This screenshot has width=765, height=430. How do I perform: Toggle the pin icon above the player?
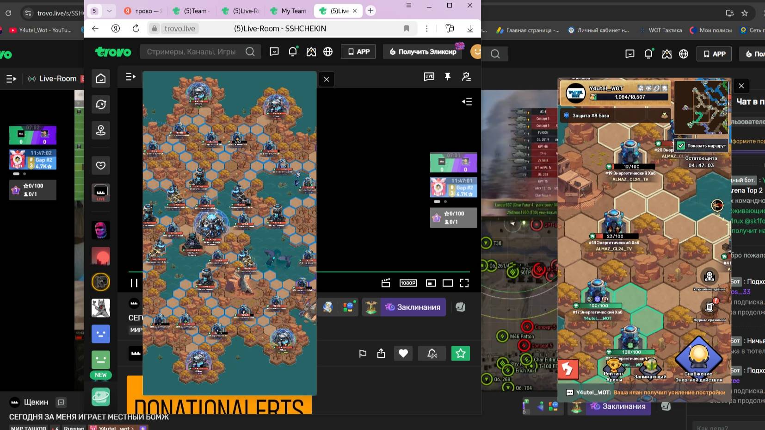[x=448, y=76]
